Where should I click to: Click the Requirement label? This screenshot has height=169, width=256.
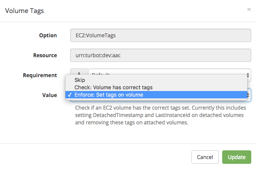click(x=40, y=75)
